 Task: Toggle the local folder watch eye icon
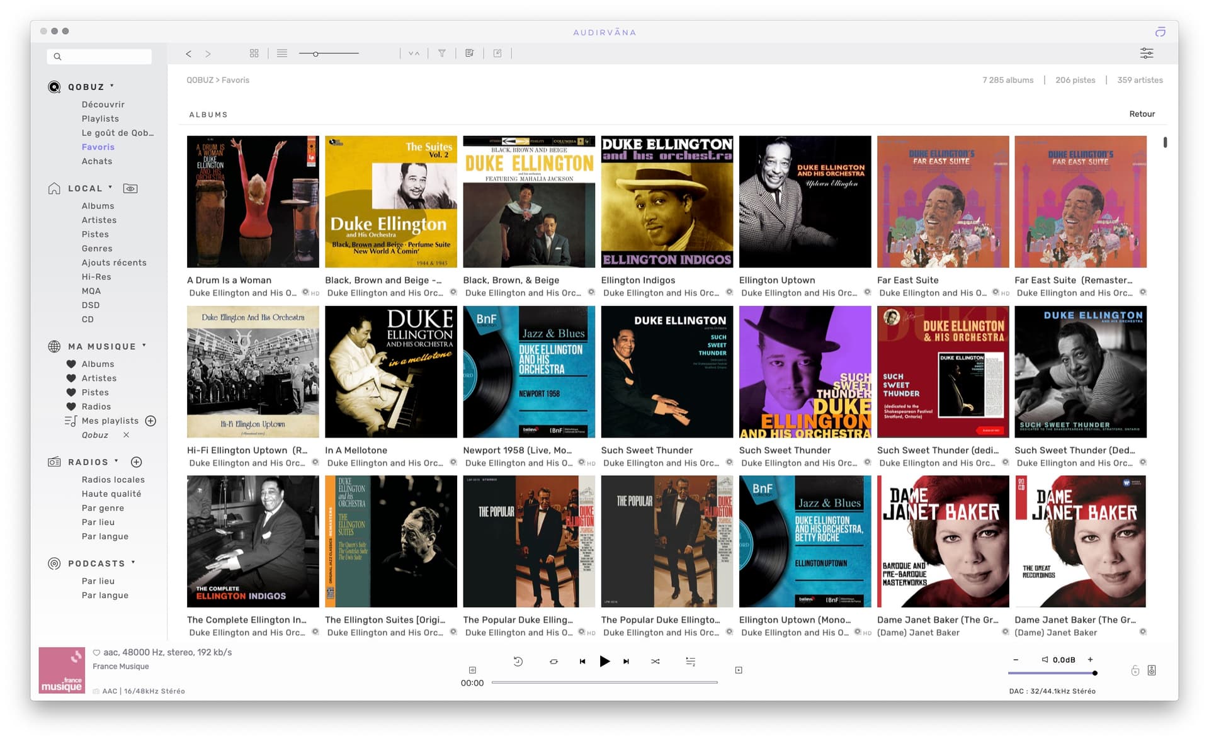130,188
